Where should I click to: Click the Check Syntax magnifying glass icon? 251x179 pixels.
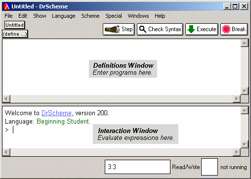tap(143, 29)
